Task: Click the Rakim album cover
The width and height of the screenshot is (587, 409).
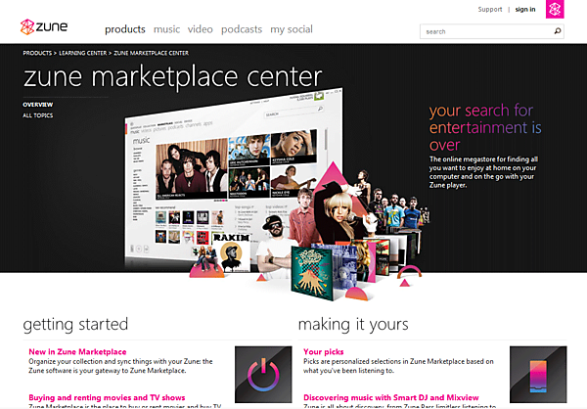Action: tap(231, 252)
